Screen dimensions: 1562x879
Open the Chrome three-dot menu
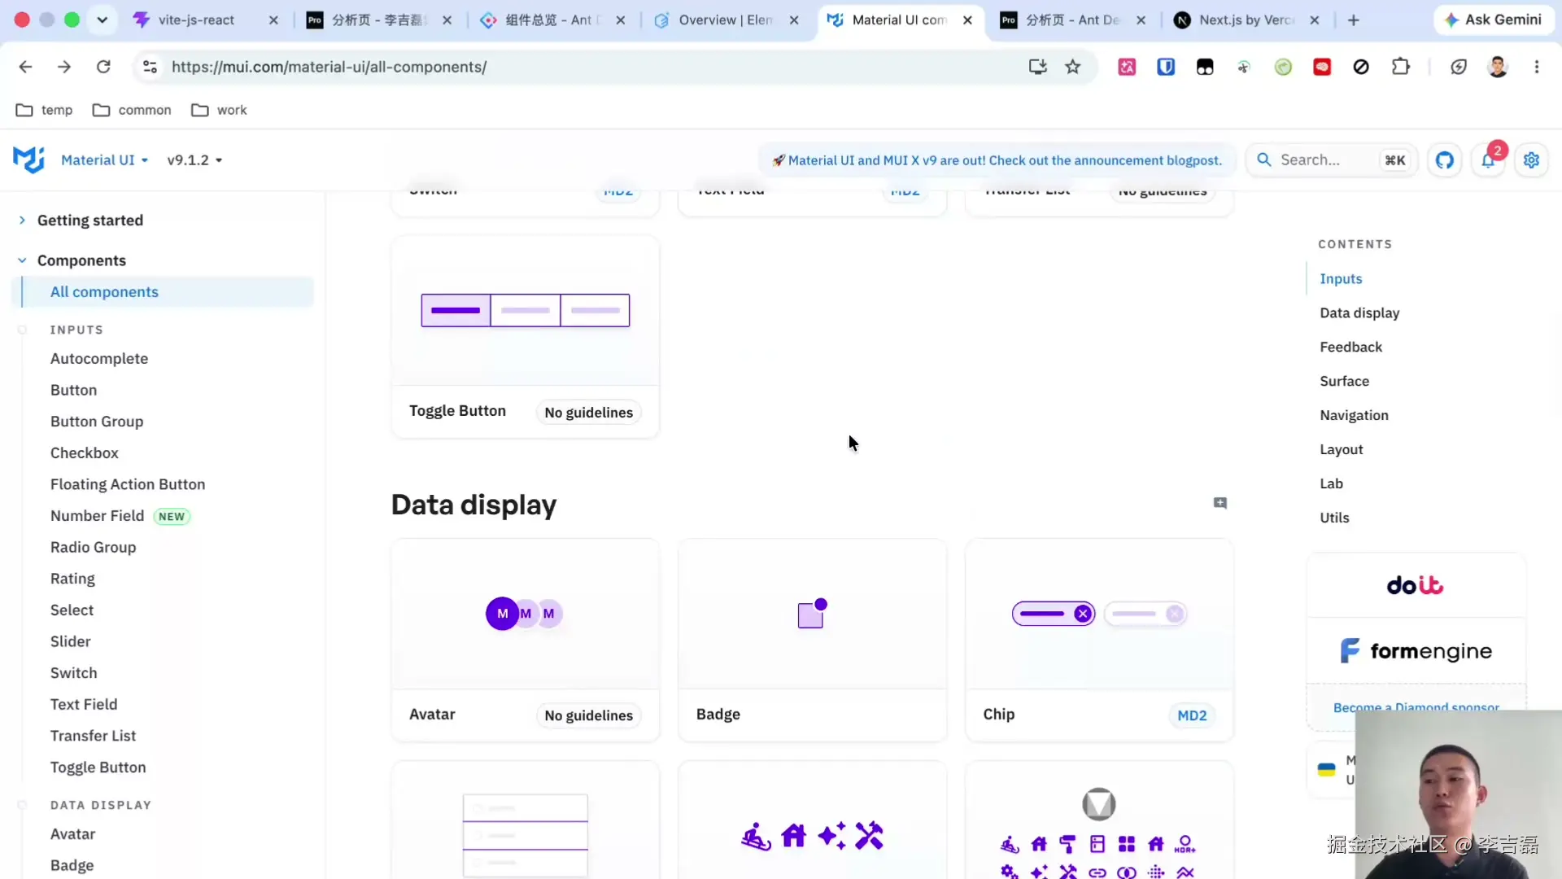point(1537,67)
